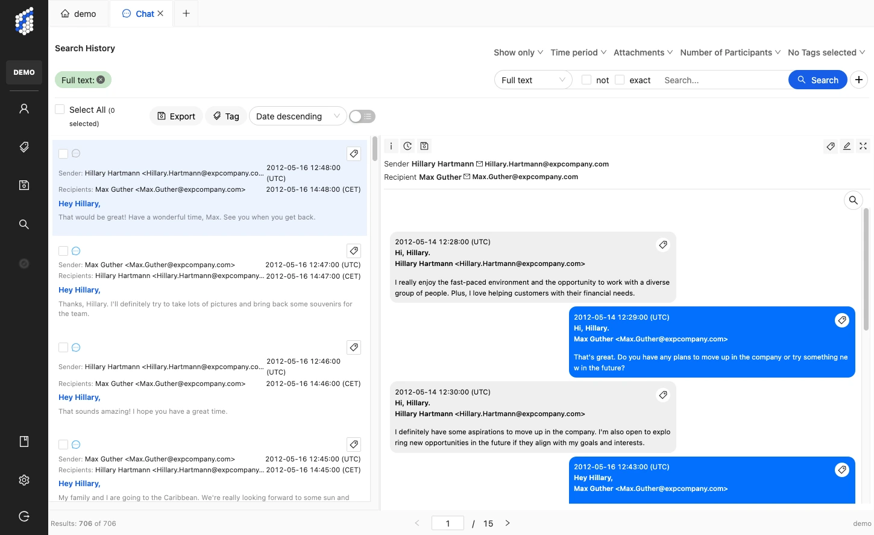View message history with the clock icon
This screenshot has height=535, width=874.
pyautogui.click(x=407, y=145)
